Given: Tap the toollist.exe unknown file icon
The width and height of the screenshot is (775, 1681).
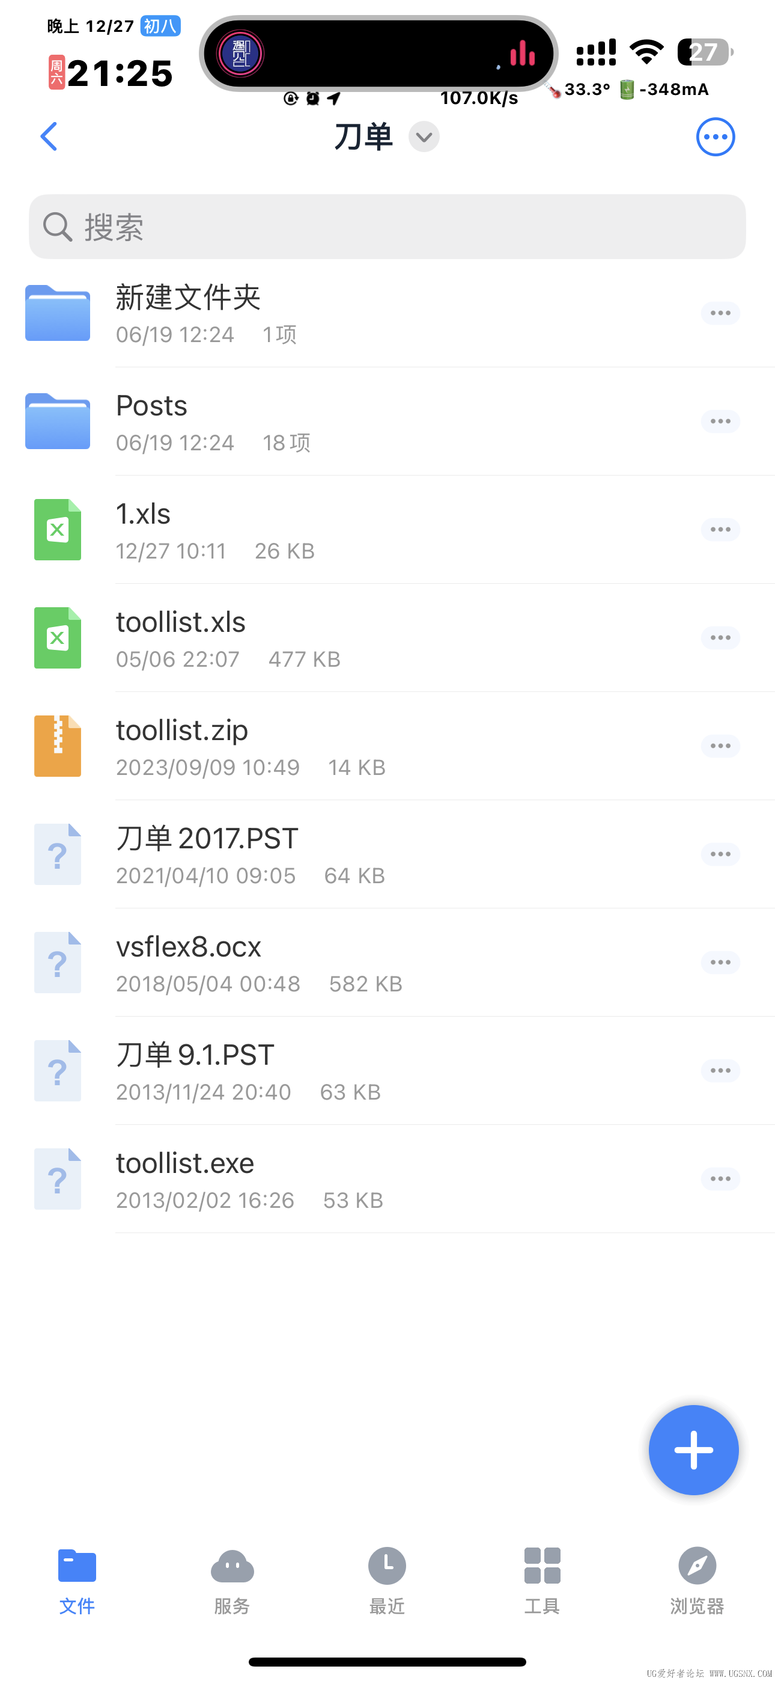Looking at the screenshot, I should pyautogui.click(x=58, y=1178).
